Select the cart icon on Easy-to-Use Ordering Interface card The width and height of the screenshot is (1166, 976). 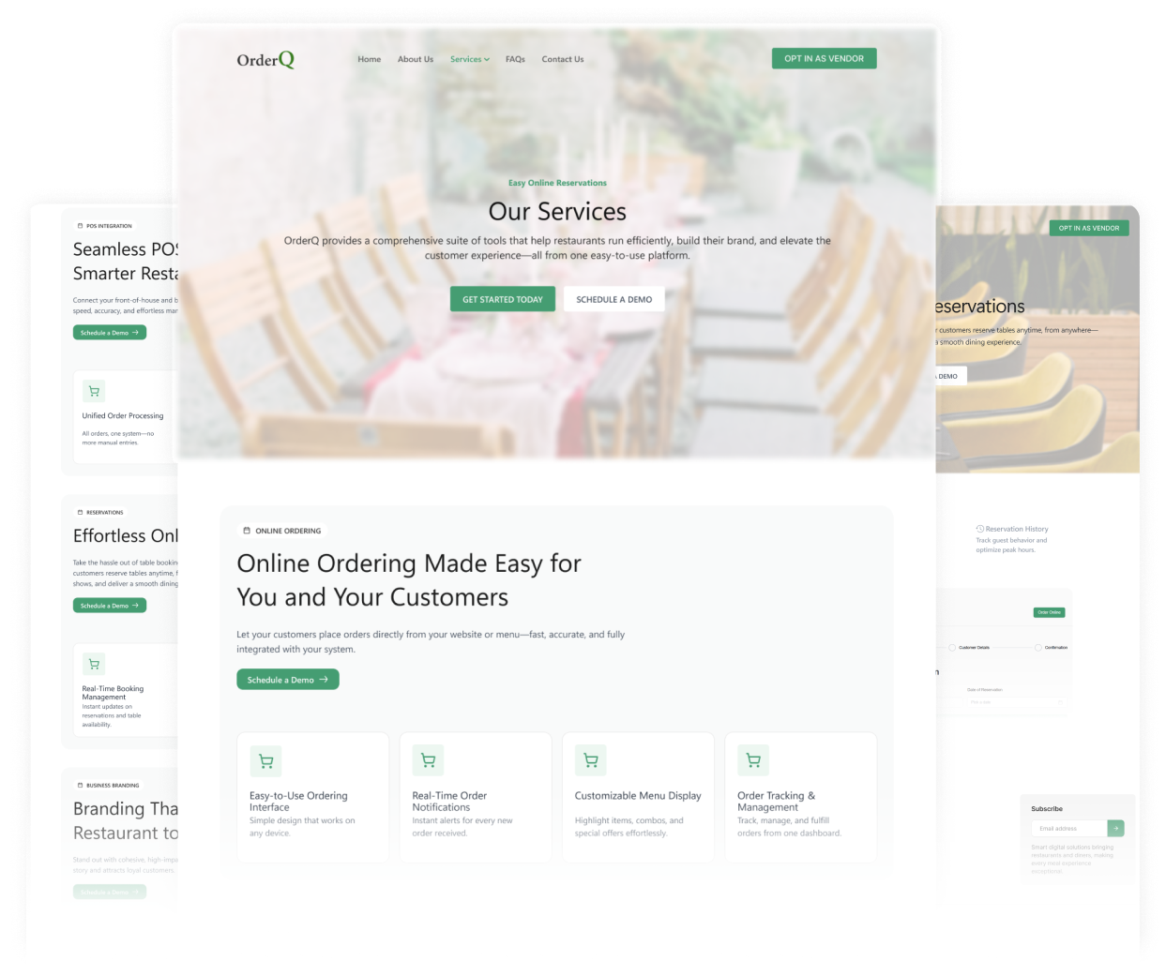(x=265, y=760)
